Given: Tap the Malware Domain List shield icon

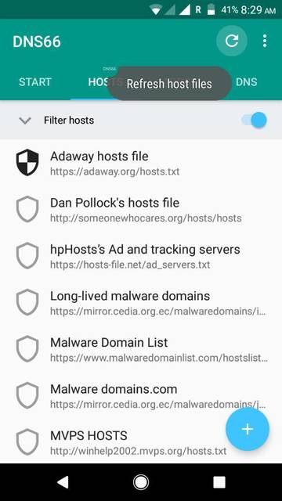Looking at the screenshot, I should pyautogui.click(x=27, y=349).
